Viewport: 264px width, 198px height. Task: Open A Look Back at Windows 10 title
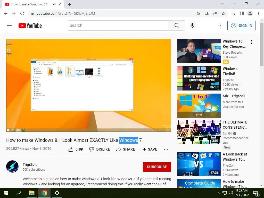coord(235,157)
